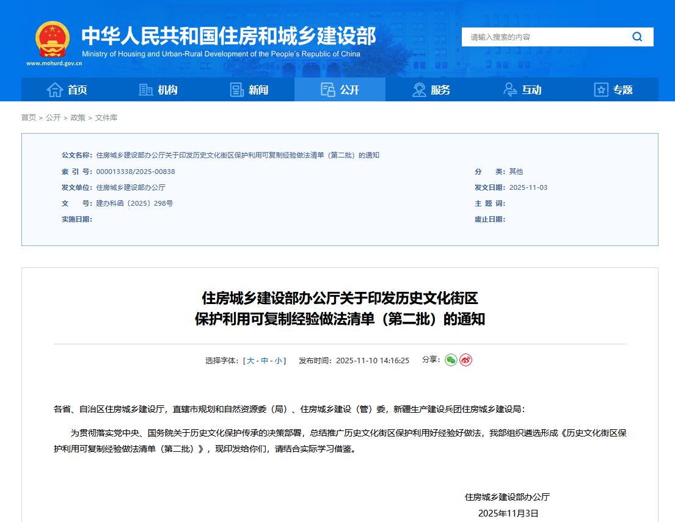
Task: Switch to the 公开 navigation tab
Action: (x=340, y=89)
